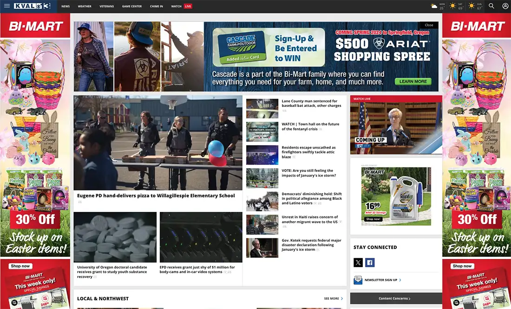This screenshot has width=511, height=309.
Task: Open Eugene PD pizza main photo
Action: coord(158,143)
